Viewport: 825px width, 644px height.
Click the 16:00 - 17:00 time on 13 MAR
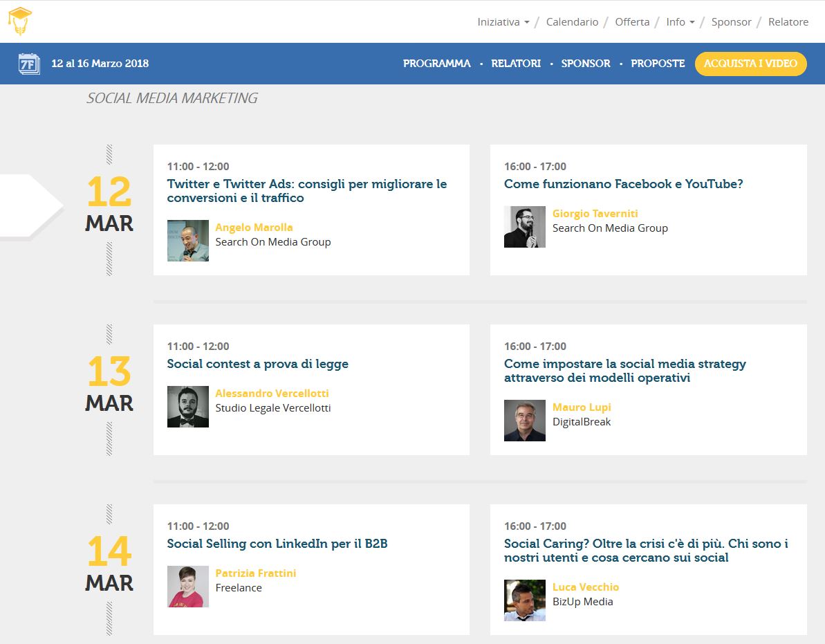click(535, 347)
